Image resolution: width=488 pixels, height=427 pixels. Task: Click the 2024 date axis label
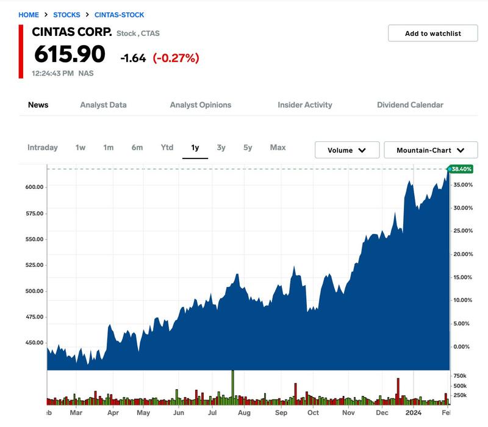(x=414, y=413)
